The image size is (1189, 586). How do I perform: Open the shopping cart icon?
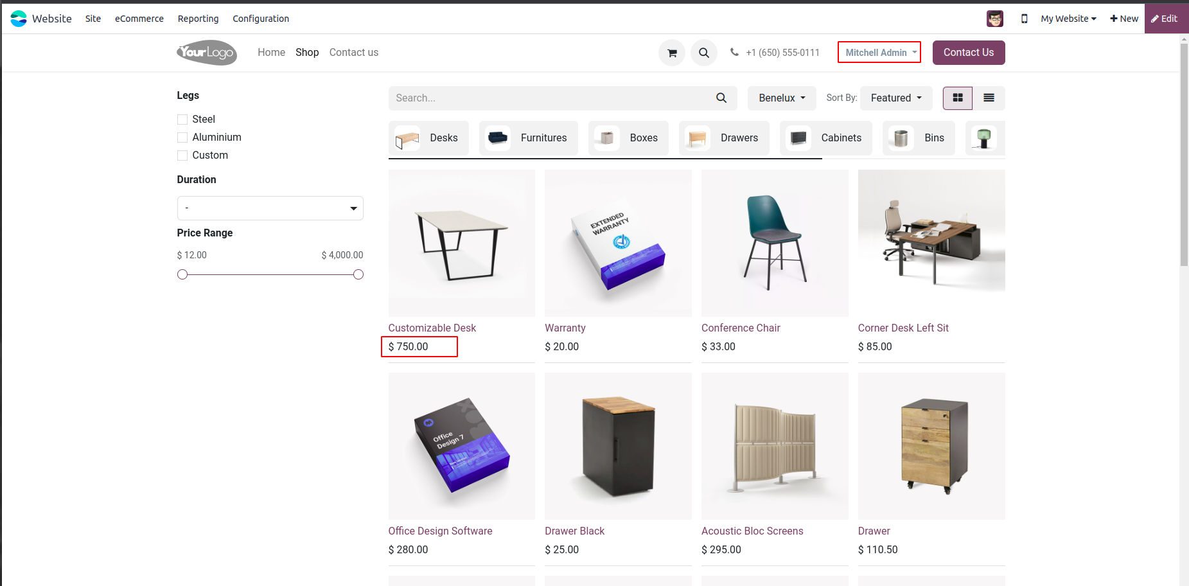click(672, 53)
